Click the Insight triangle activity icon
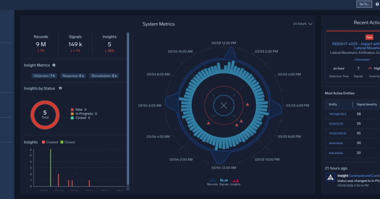 pos(330,177)
